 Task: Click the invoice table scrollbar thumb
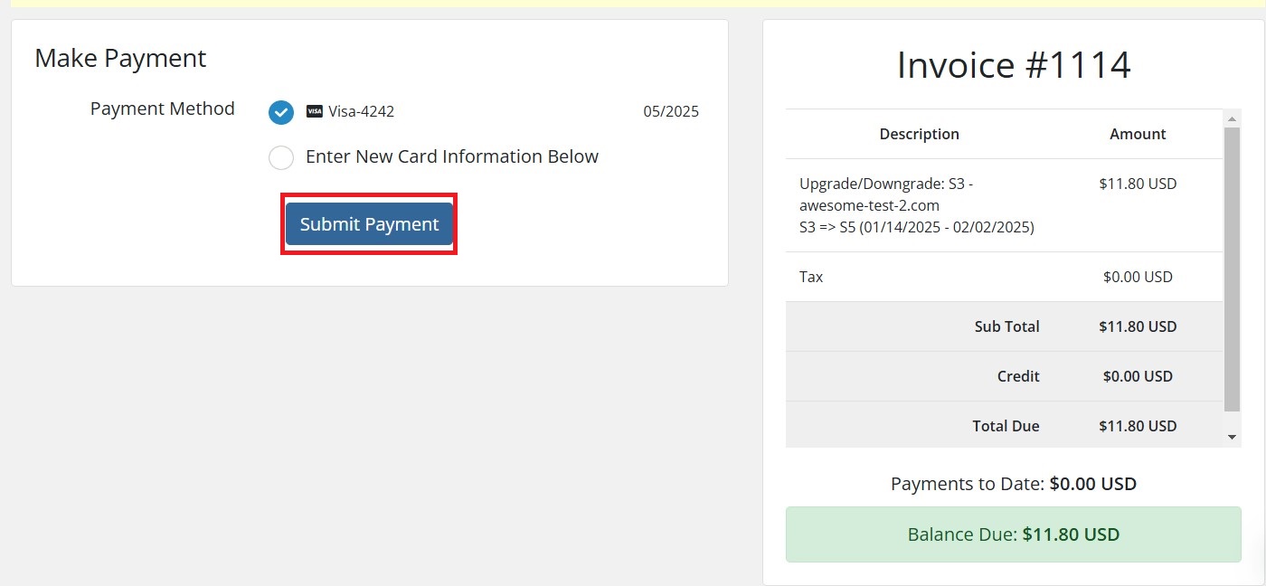coord(1232,269)
